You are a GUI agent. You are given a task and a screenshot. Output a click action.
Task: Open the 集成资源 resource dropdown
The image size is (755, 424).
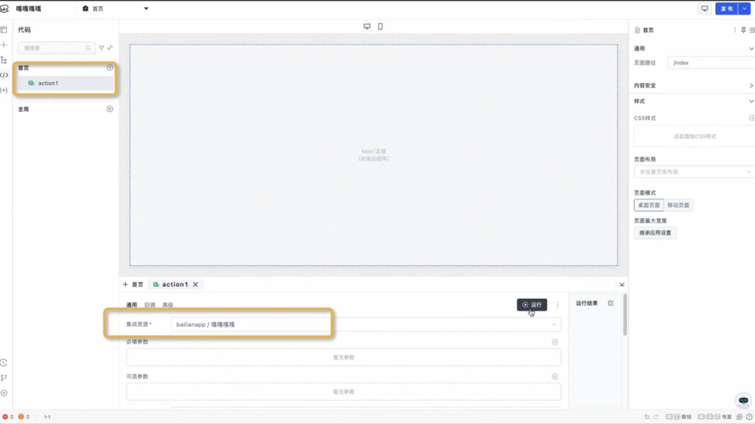click(365, 325)
